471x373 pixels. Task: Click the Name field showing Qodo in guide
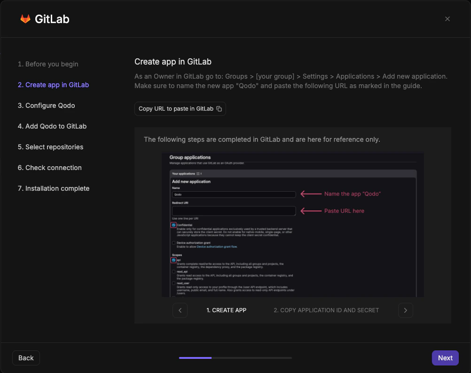click(x=234, y=195)
